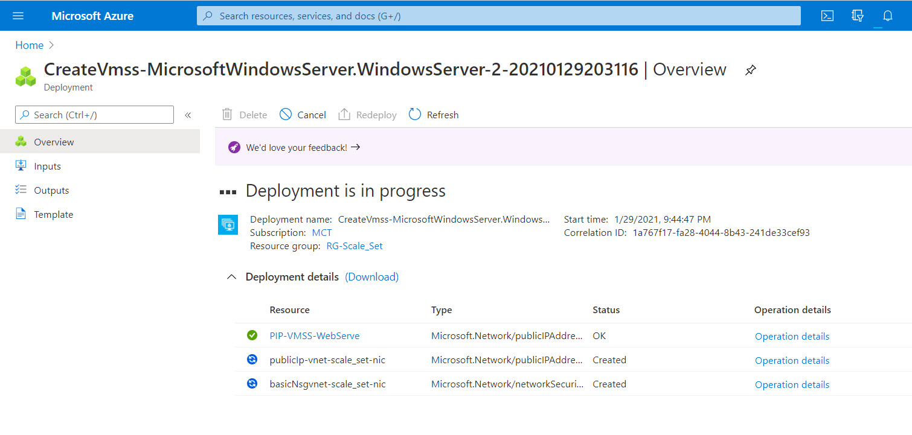Click the feedback rocket icon

point(234,147)
